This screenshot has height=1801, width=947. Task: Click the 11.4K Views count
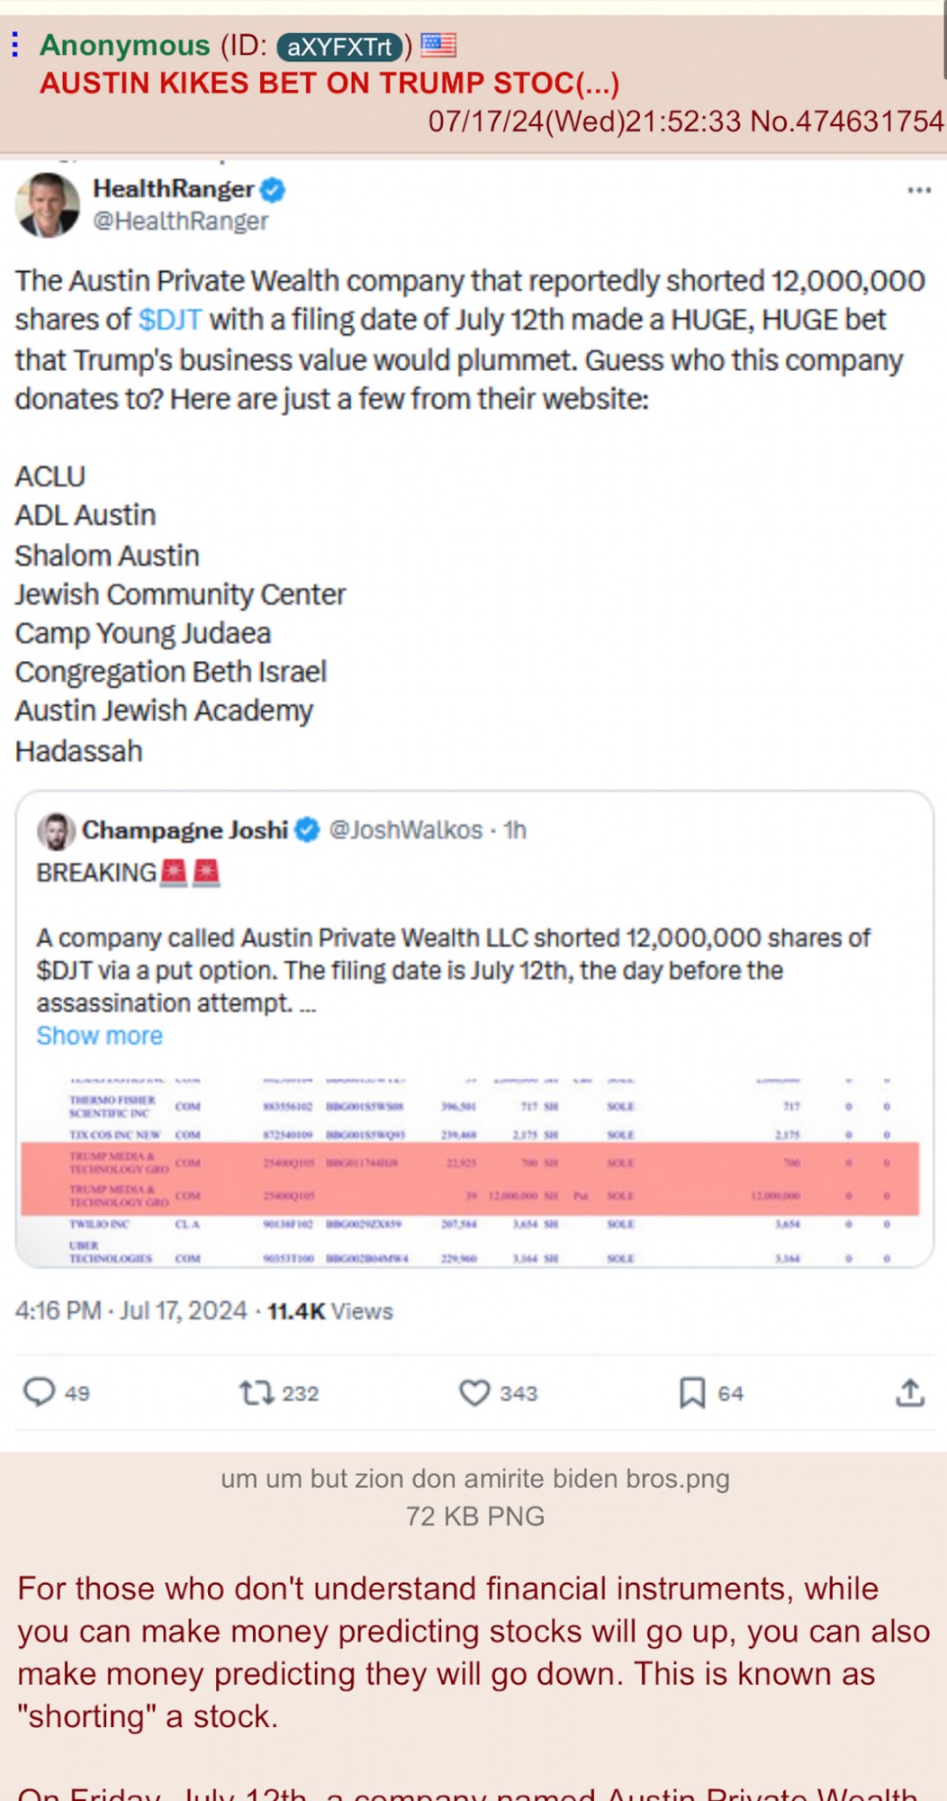(329, 1311)
